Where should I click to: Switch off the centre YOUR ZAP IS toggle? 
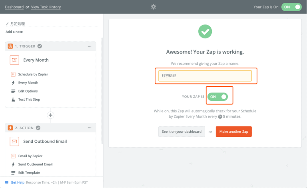click(219, 97)
